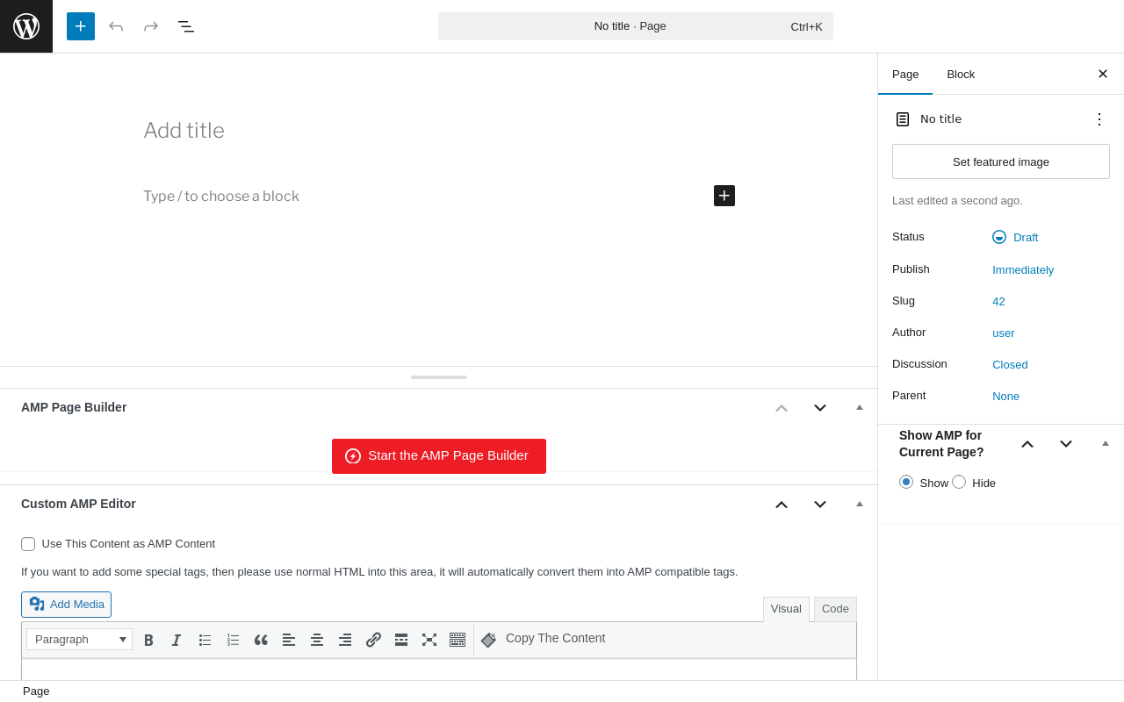
Task: Set the Parent page None
Action: point(1006,396)
